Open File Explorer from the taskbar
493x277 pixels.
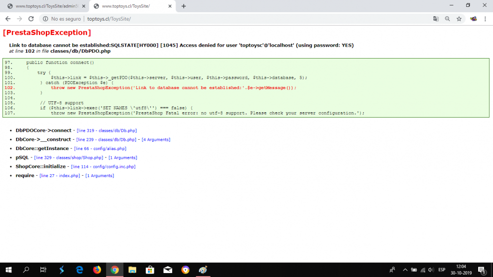click(x=132, y=270)
